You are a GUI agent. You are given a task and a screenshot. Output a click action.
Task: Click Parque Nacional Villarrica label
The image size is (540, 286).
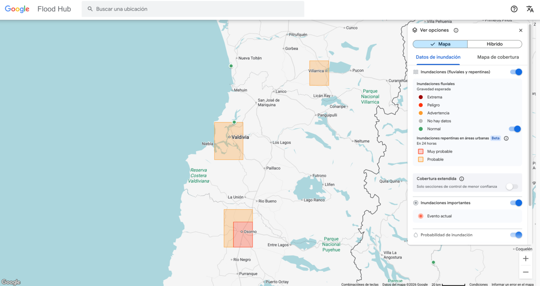370,97
